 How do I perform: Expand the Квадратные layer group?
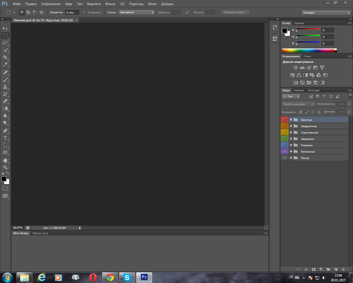[x=291, y=126]
